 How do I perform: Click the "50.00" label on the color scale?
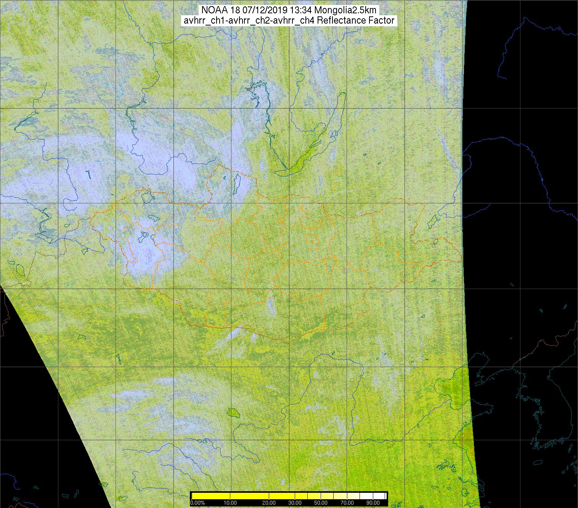pos(321,503)
